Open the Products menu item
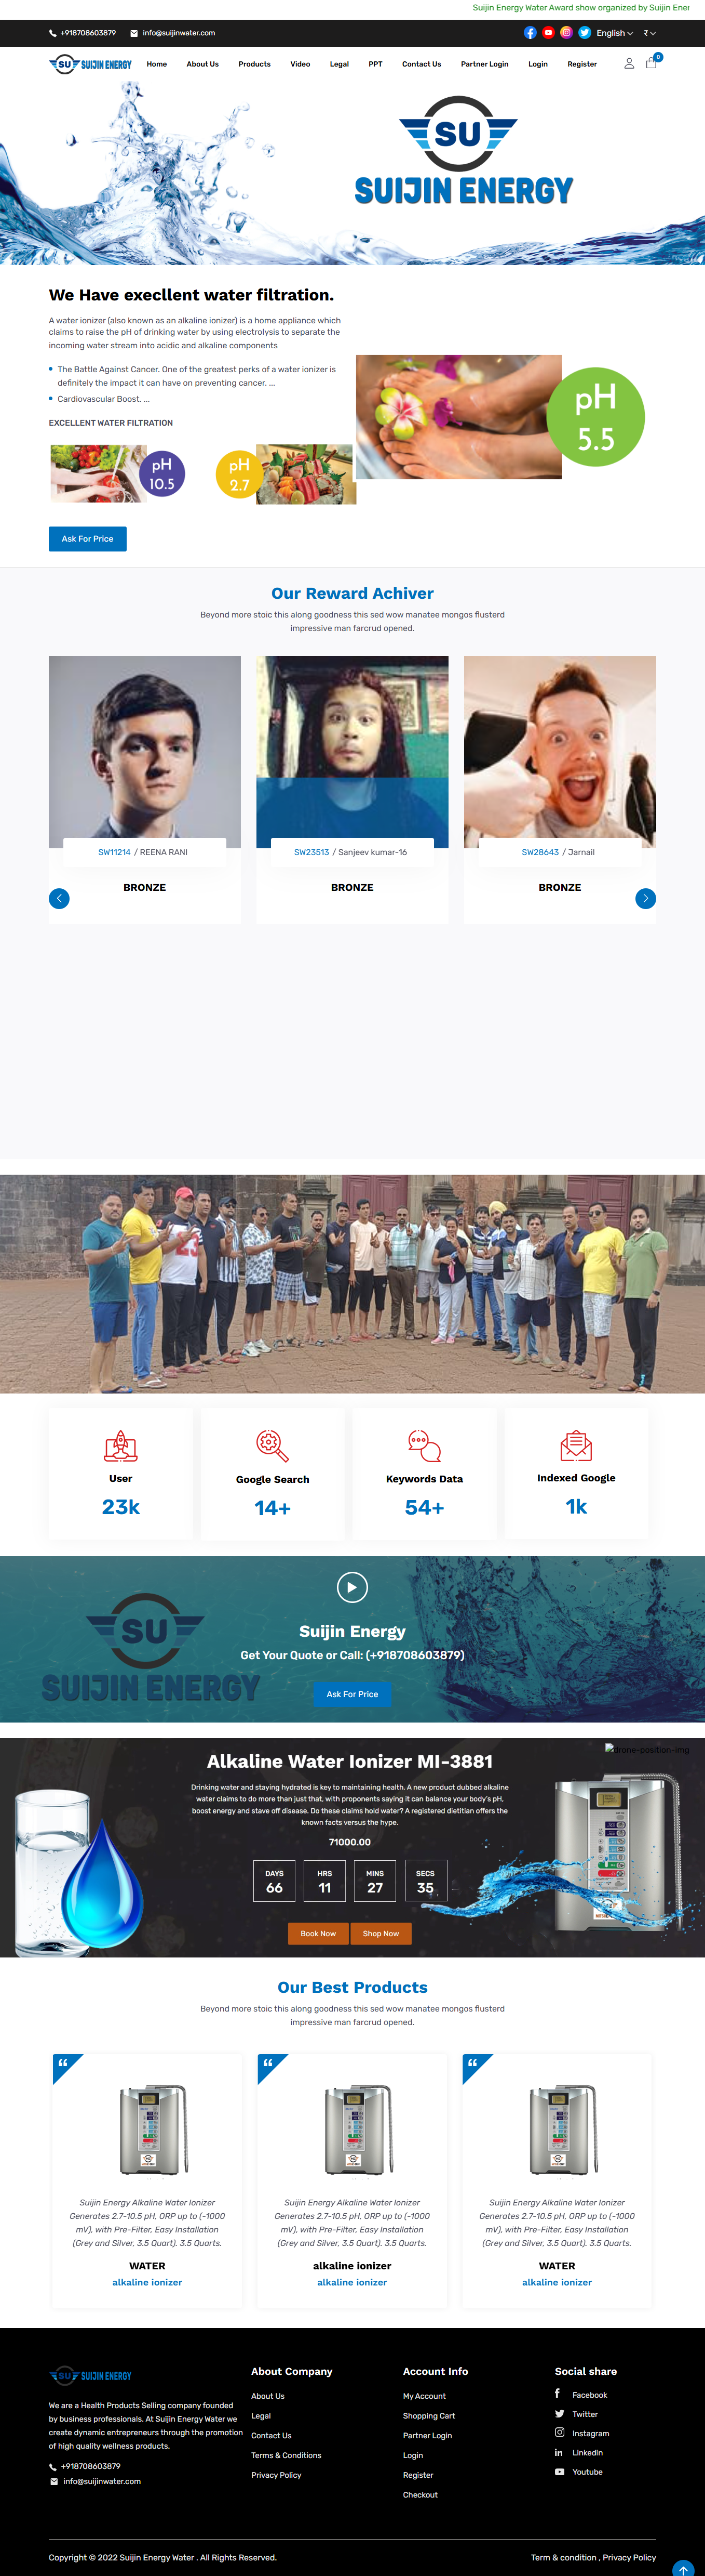The image size is (705, 2576). [254, 64]
